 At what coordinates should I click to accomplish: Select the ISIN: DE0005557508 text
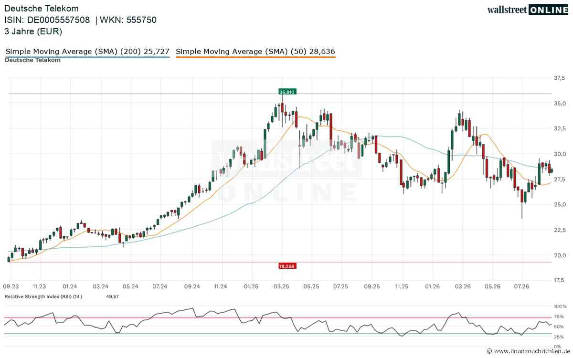[x=48, y=20]
